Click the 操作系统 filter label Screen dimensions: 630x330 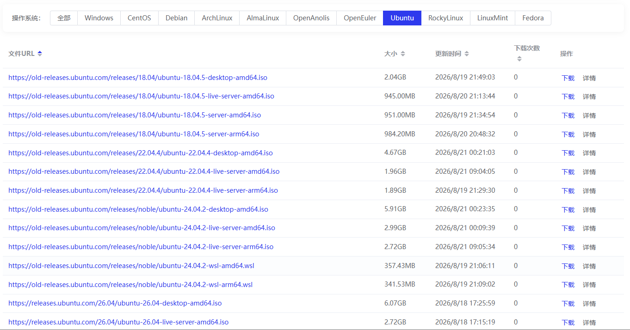[26, 18]
